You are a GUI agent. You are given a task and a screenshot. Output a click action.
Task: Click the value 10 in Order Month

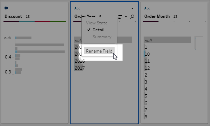147,54
